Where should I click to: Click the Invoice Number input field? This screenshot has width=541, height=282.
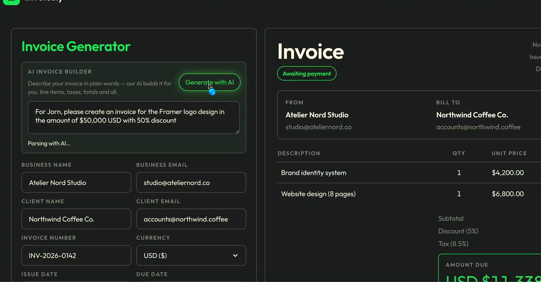coord(76,255)
